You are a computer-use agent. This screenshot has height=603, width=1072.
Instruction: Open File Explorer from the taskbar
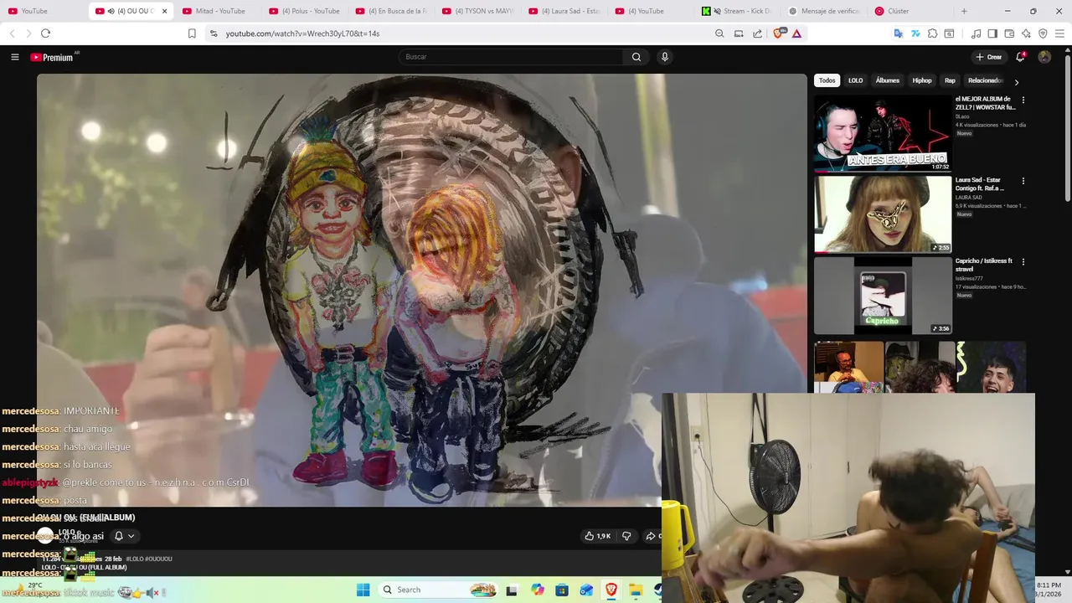tap(636, 590)
